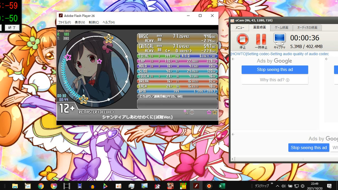
Task: Click the back arrow left of Ads by Google
Action: [233, 59]
